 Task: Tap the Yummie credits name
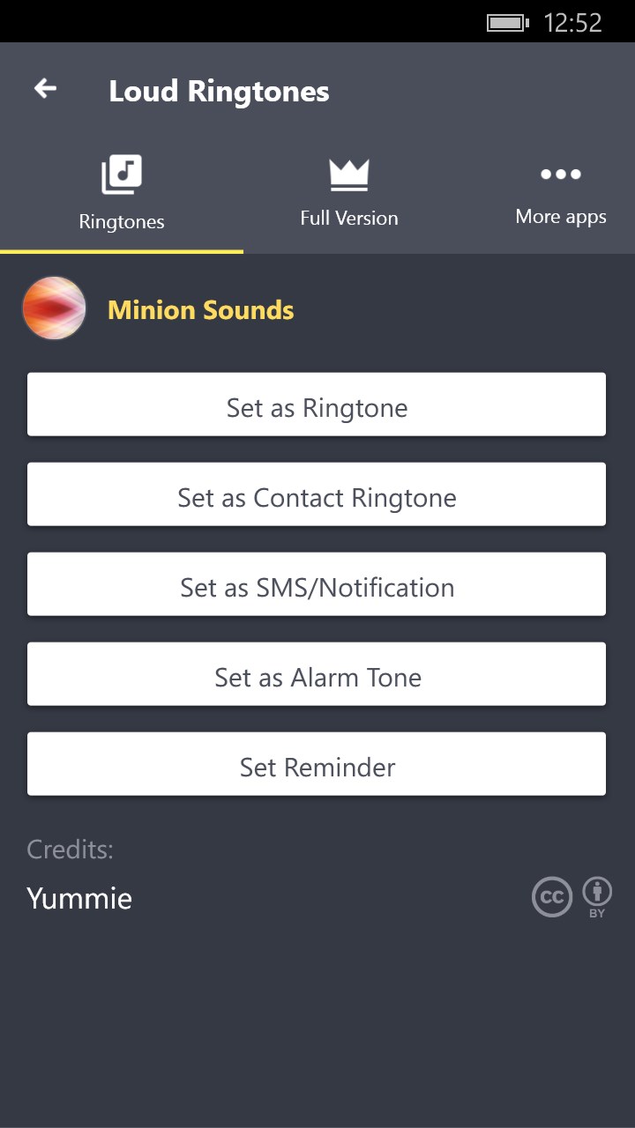coord(79,899)
